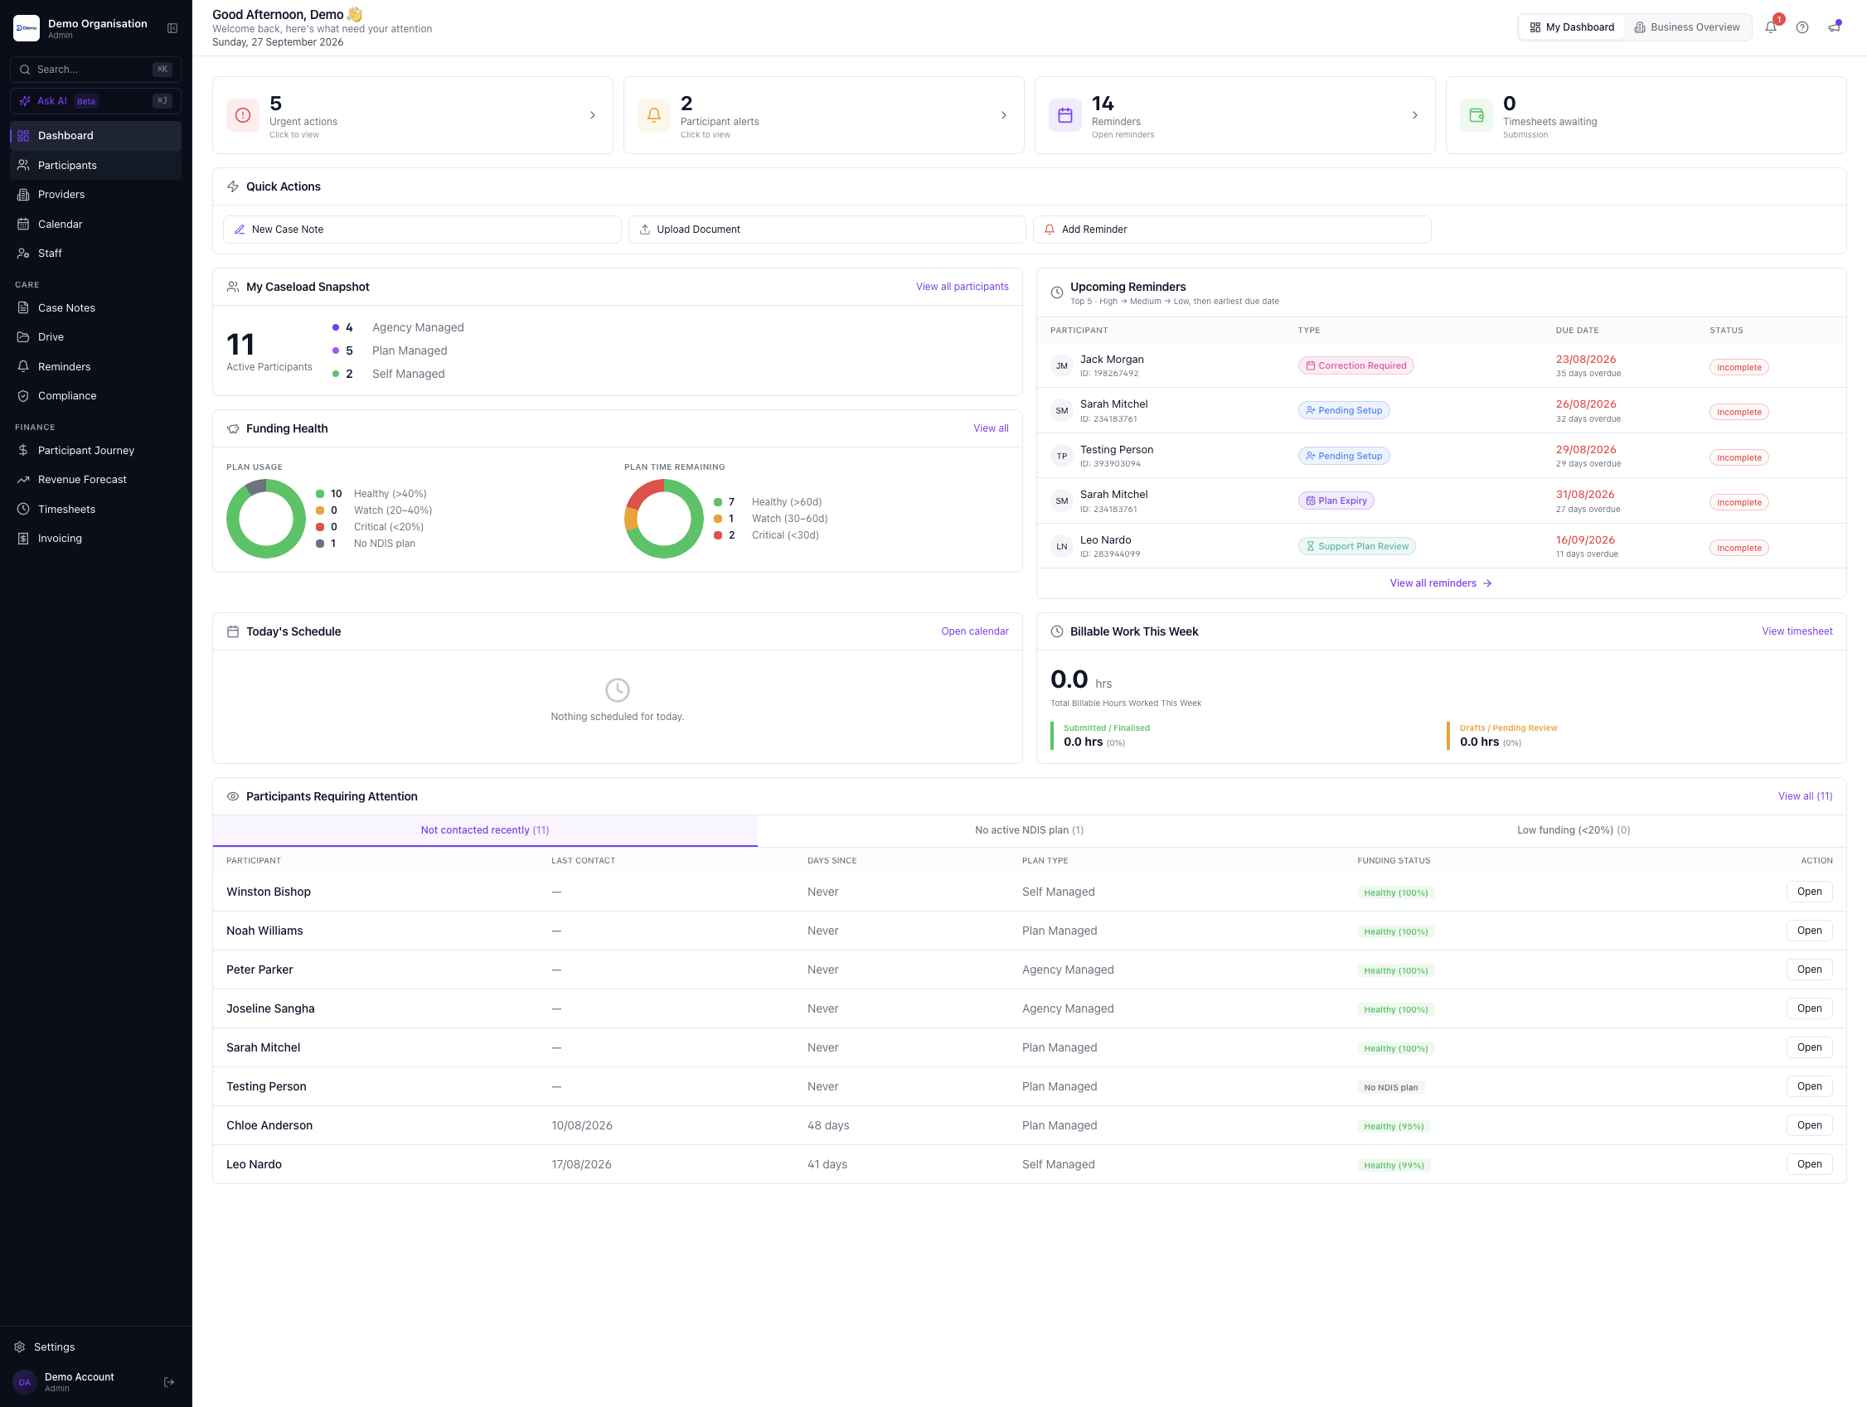Click Add Reminder quick action
The width and height of the screenshot is (1867, 1407).
[x=1231, y=230]
